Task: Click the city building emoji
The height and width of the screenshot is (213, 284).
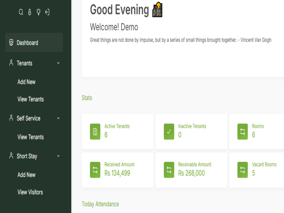Action: click(157, 10)
